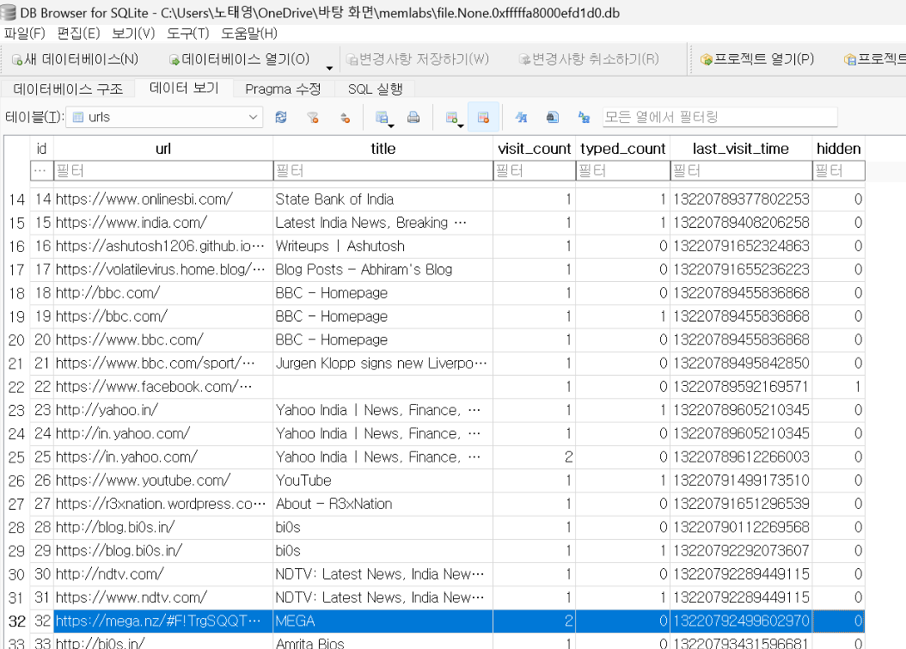Sort by the last_visit_time column header

pyautogui.click(x=741, y=149)
